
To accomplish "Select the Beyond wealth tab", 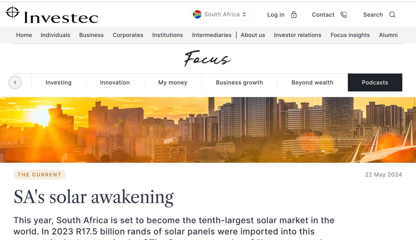I will (312, 82).
